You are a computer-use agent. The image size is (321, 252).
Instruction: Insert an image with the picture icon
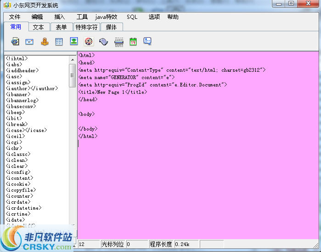(x=74, y=41)
